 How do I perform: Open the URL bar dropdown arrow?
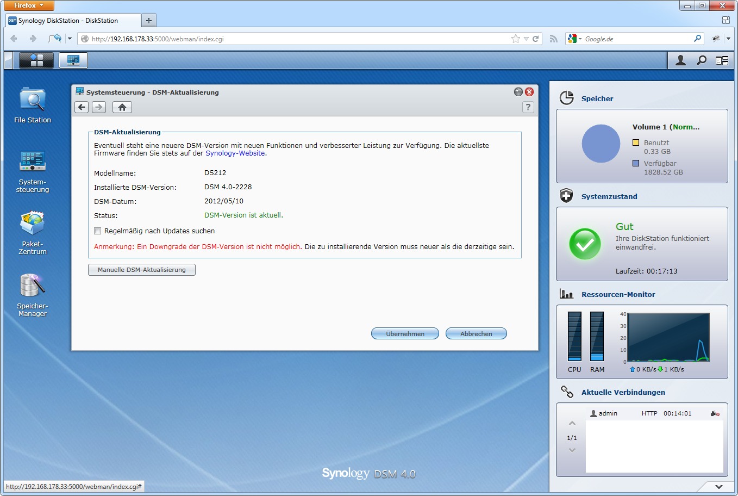(x=526, y=39)
